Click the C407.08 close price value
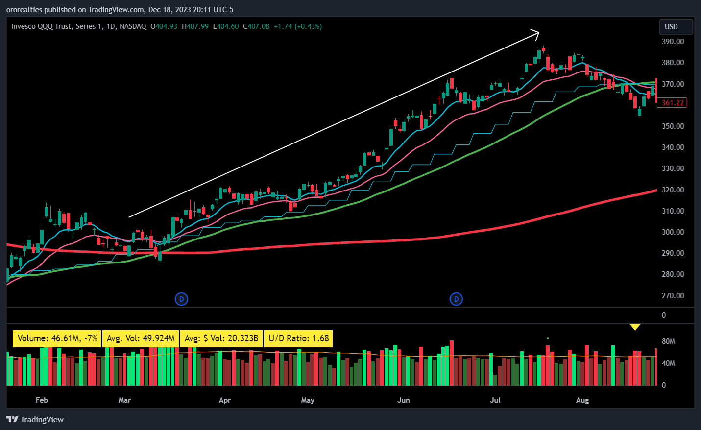 (256, 26)
